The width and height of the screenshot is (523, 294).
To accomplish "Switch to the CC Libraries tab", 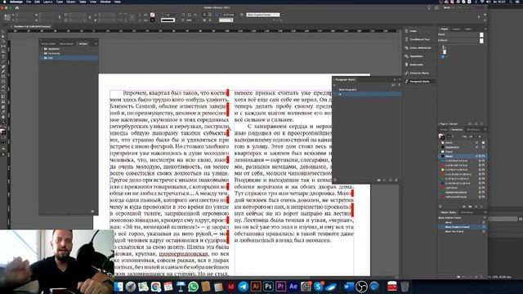I will click(473, 130).
